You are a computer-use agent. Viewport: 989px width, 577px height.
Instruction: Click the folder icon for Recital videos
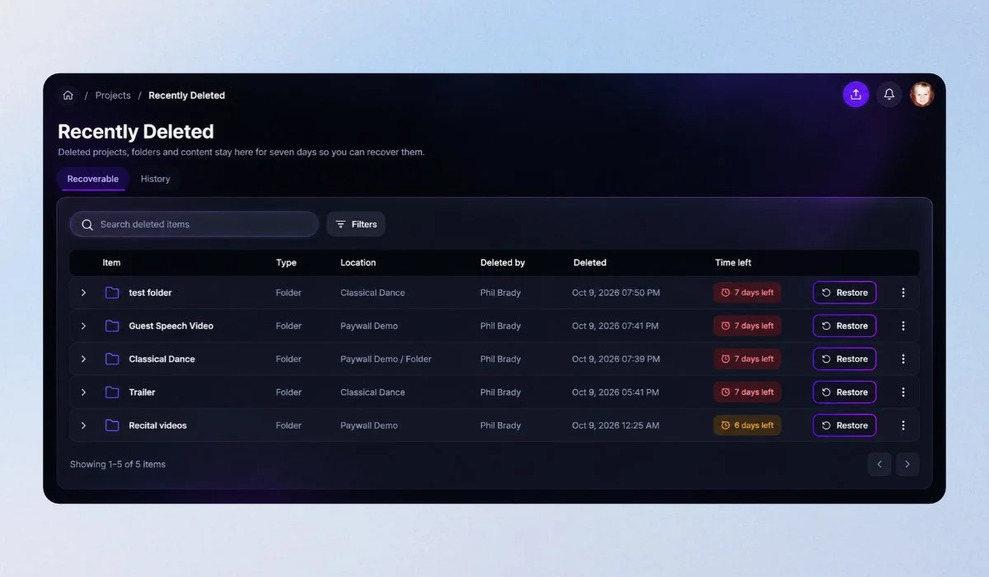[112, 425]
